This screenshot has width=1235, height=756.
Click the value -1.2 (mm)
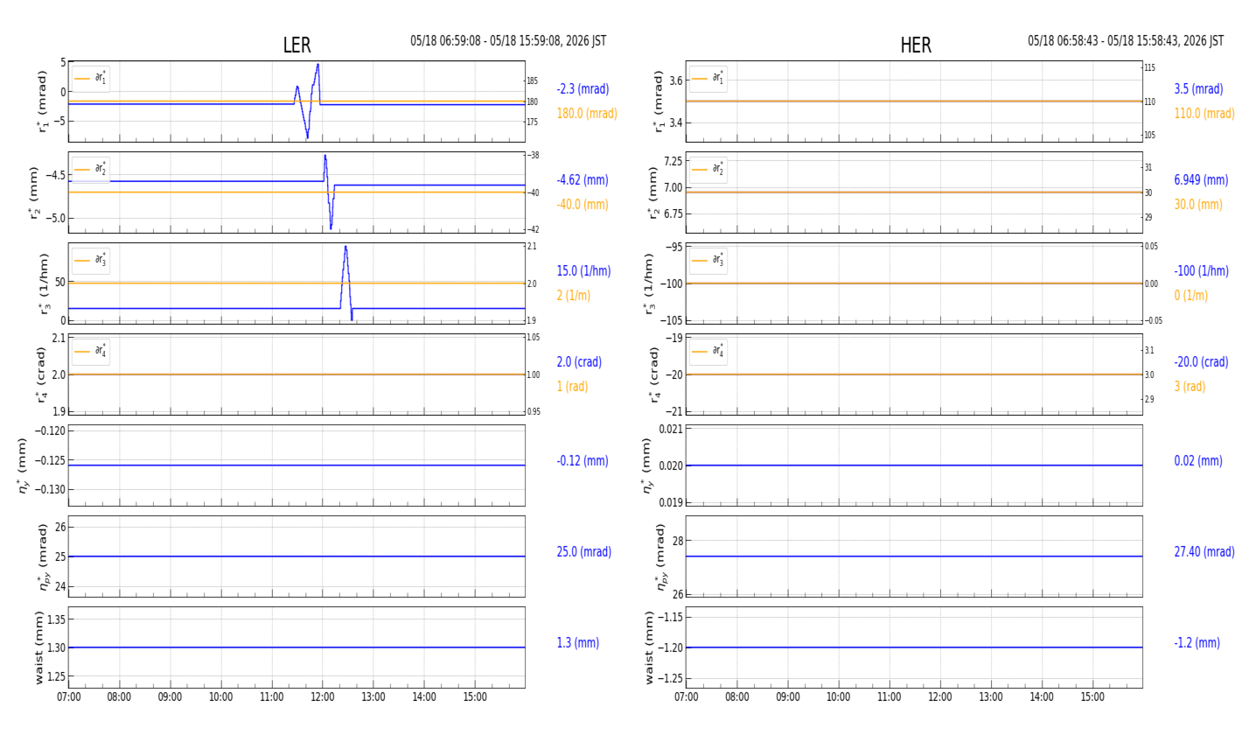click(1197, 643)
